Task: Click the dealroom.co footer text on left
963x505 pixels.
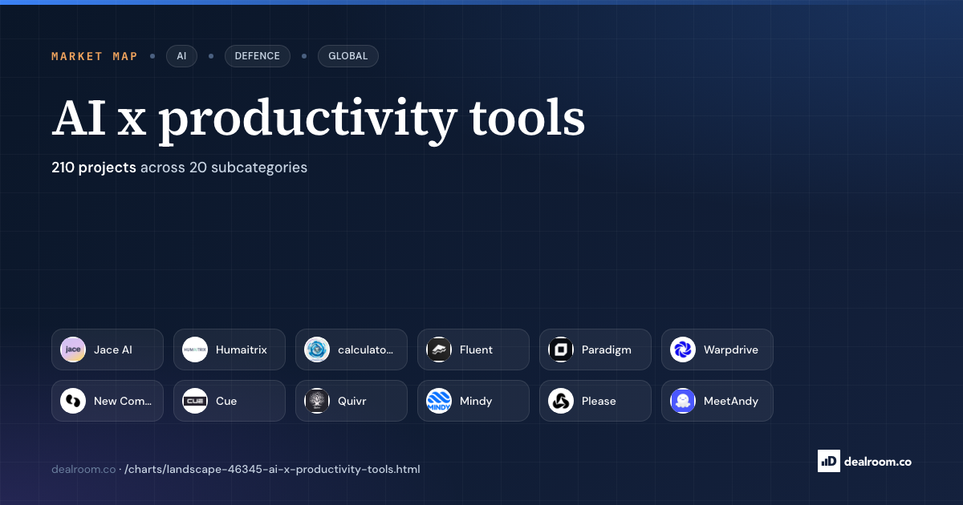Action: point(83,469)
